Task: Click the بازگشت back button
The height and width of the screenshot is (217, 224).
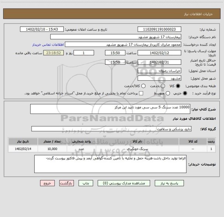Action: [66, 183]
